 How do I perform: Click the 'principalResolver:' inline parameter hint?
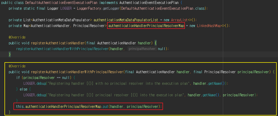coord(142,49)
